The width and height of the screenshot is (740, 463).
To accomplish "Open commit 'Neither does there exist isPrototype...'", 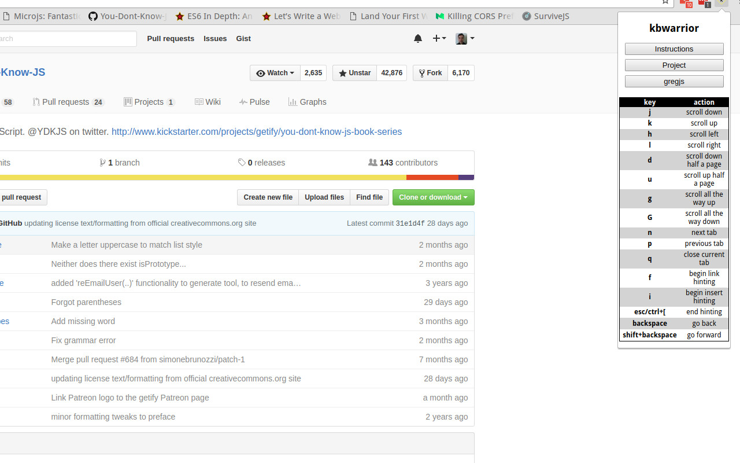I will [x=119, y=264].
